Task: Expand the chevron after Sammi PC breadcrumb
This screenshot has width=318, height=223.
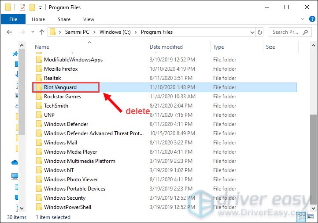Action: pyautogui.click(x=94, y=32)
